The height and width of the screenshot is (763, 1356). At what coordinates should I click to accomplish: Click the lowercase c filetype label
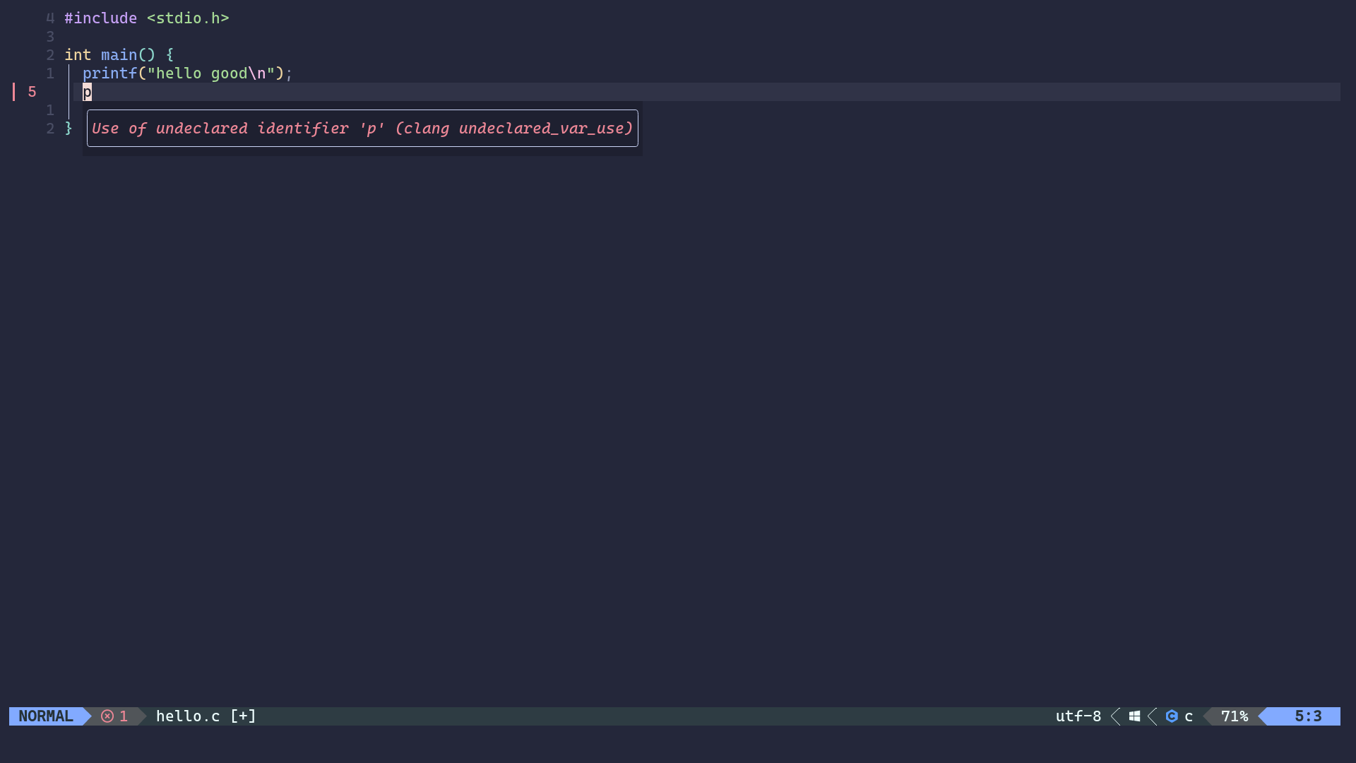point(1189,716)
